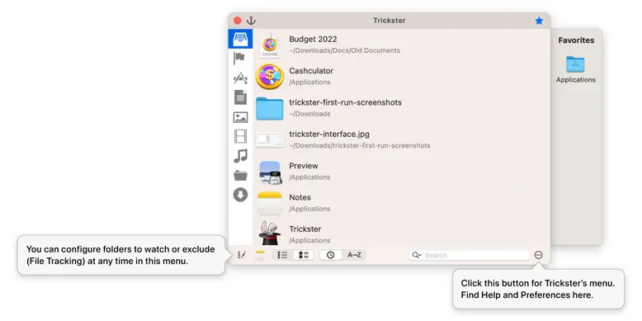This screenshot has width=642, height=321.
Task: Select the Movies filmstrip filter icon
Action: [240, 136]
